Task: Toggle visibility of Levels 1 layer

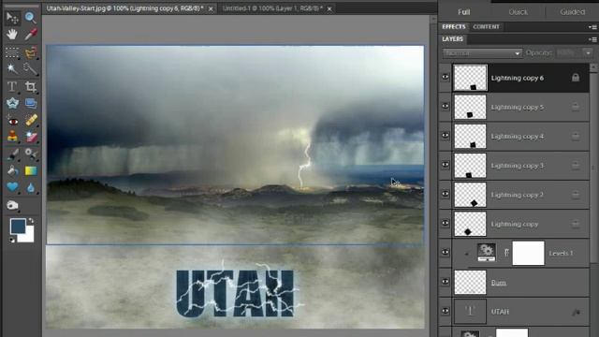Action: coord(446,253)
